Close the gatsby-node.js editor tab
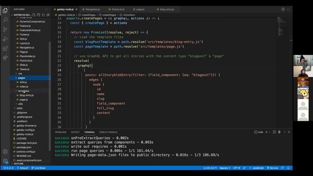Viewport: 313px width, 176px height. point(76,9)
